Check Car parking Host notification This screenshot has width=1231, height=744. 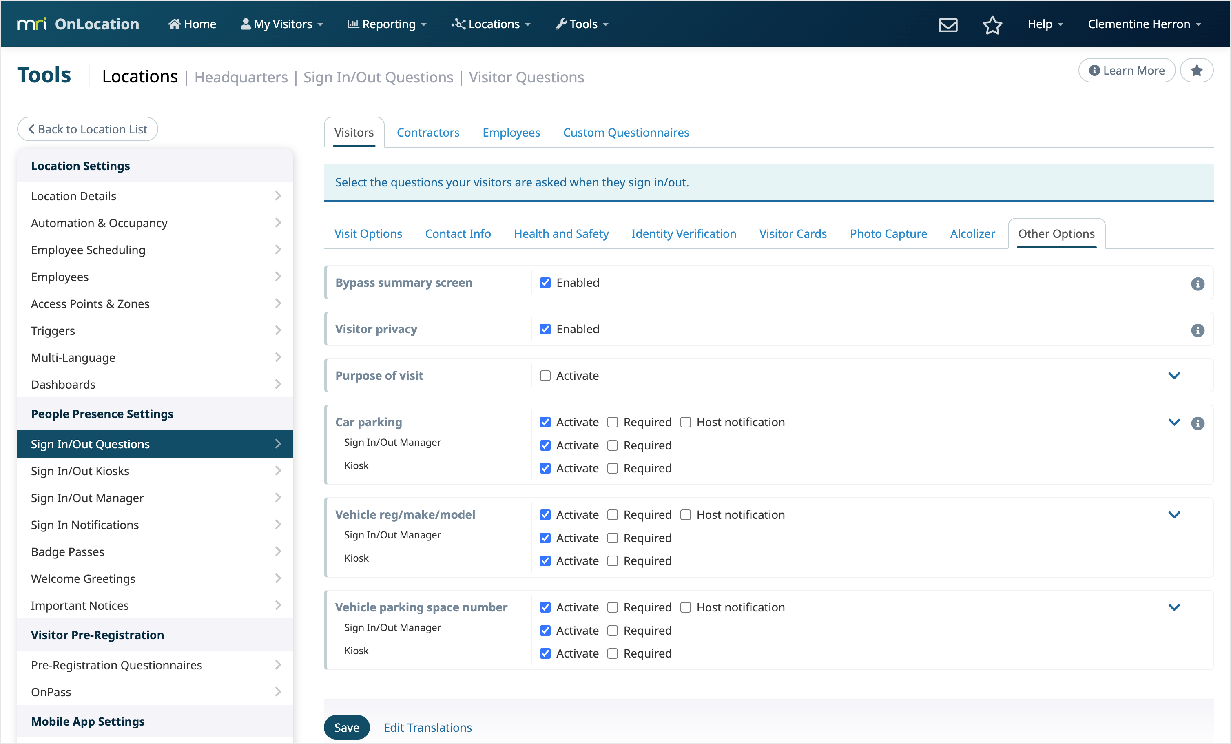tap(685, 422)
